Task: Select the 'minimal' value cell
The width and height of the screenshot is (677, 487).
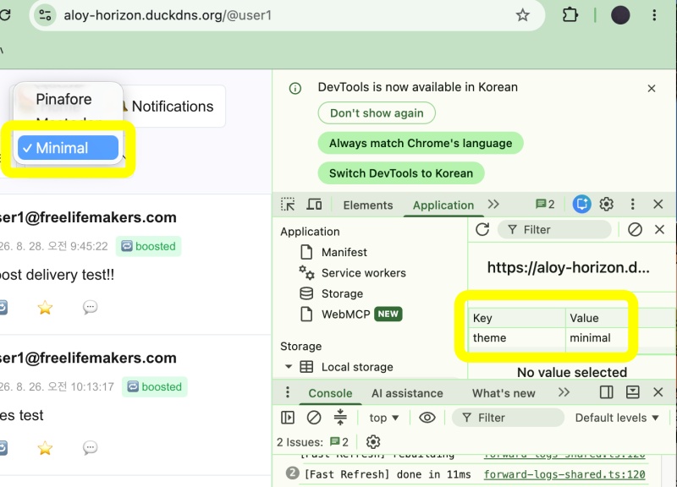Action: [597, 337]
